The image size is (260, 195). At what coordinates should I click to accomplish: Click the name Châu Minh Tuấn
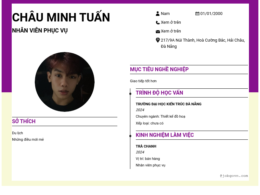(x=61, y=18)
